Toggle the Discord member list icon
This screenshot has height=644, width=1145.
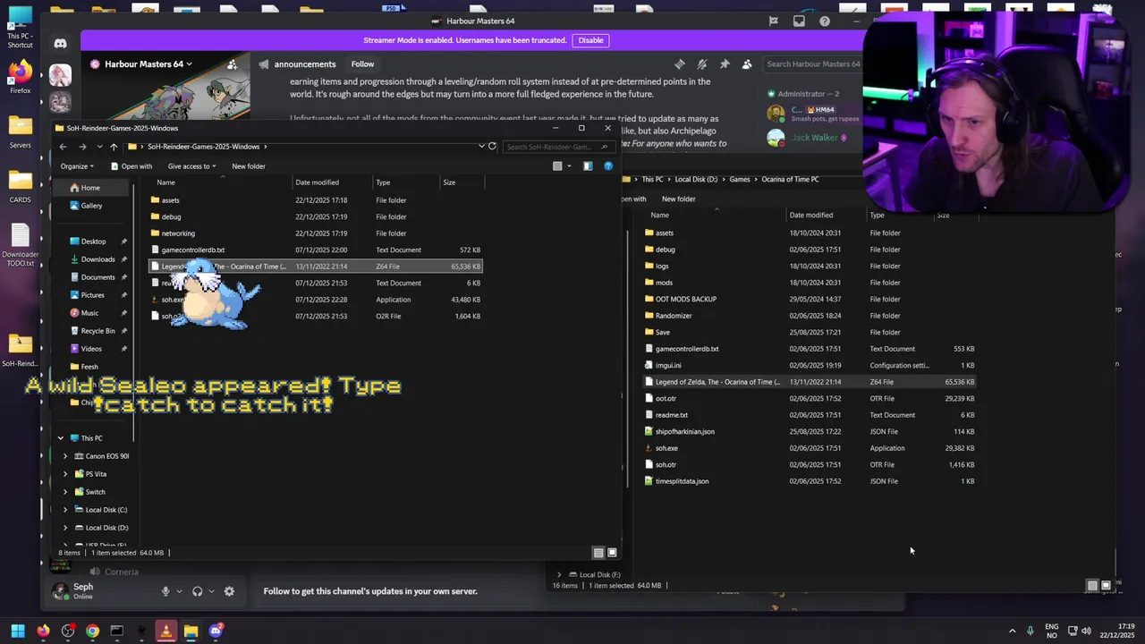[x=747, y=64]
